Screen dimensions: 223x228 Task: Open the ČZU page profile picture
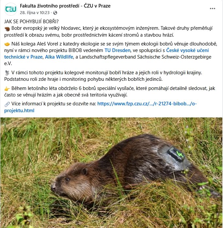pos(10,9)
